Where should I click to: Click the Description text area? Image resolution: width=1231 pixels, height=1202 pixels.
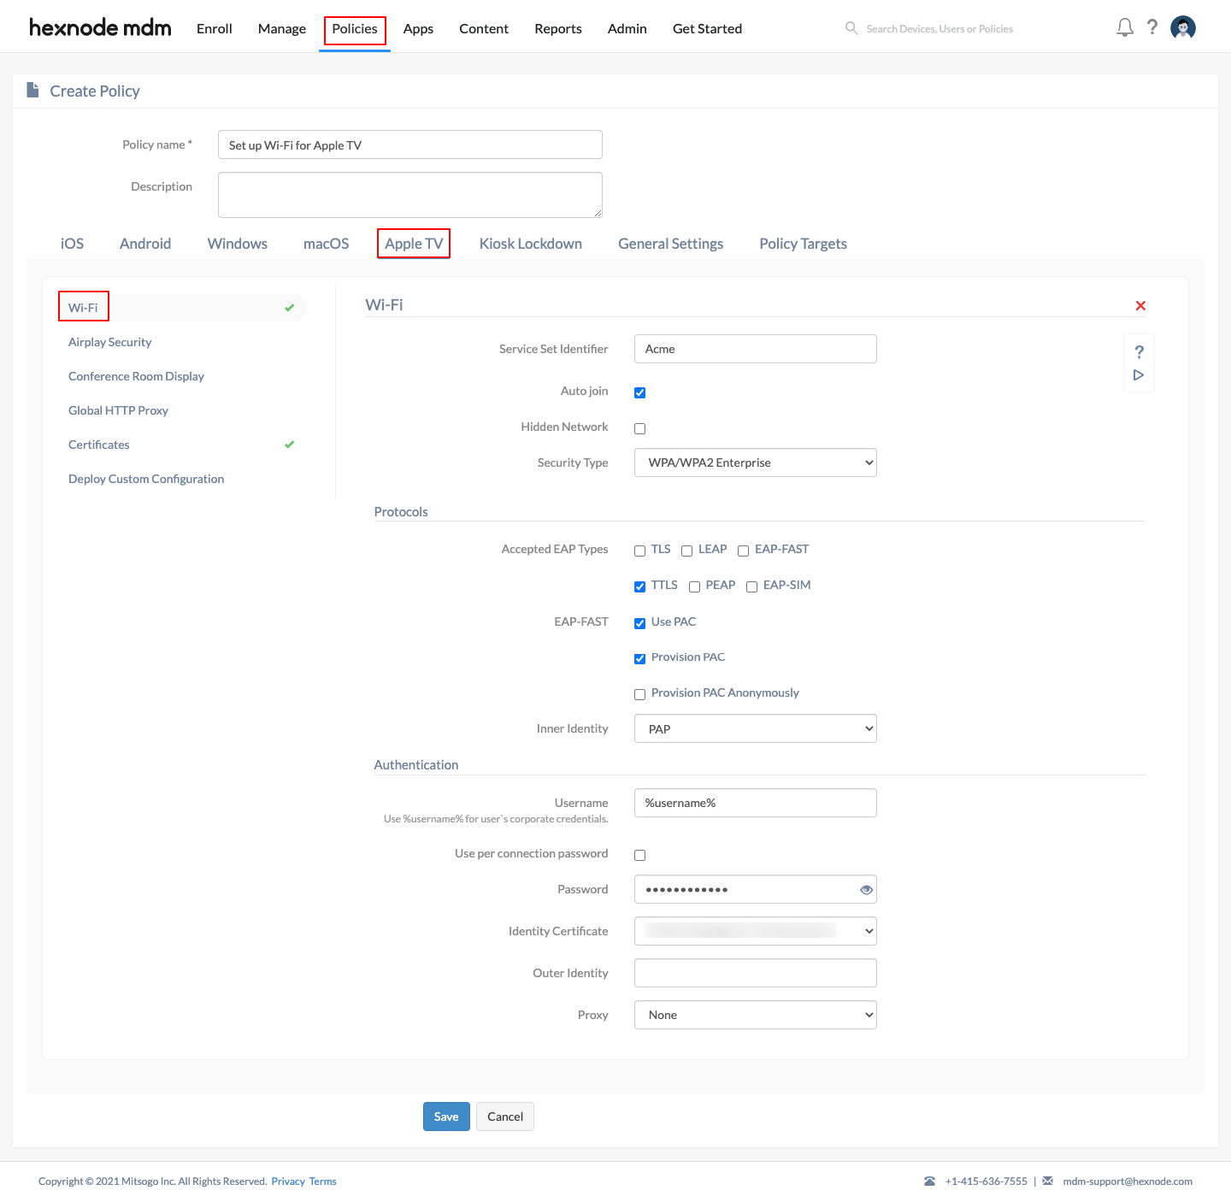tap(410, 195)
